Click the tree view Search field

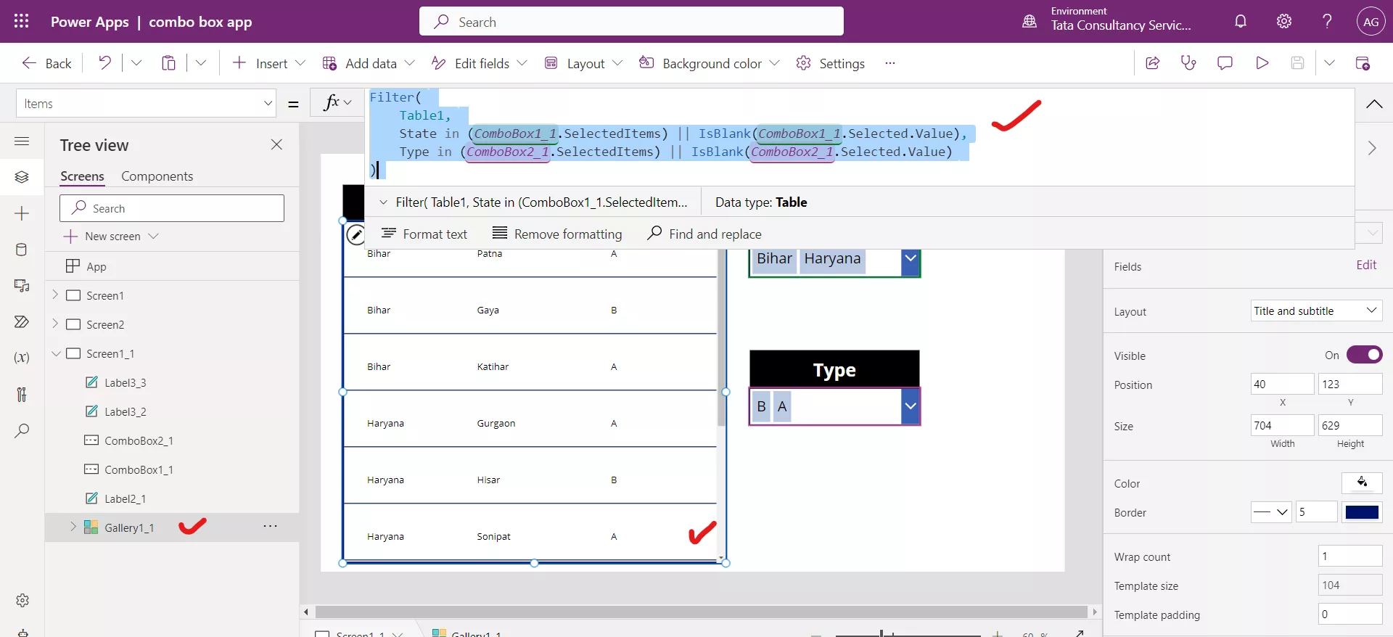tap(172, 208)
